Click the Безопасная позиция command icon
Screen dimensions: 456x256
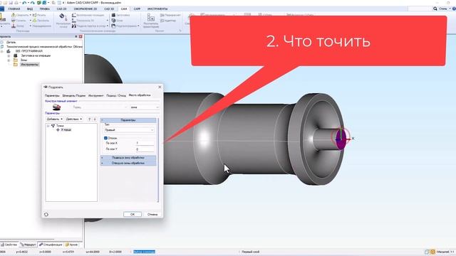click(x=74, y=15)
